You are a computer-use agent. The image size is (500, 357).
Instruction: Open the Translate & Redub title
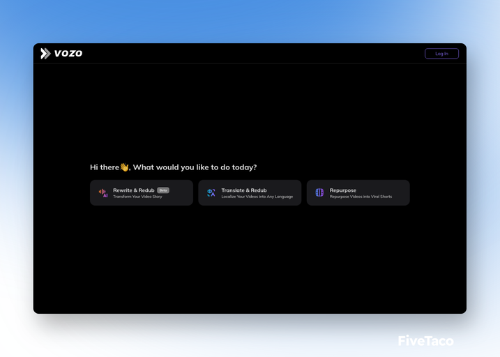[x=244, y=190]
